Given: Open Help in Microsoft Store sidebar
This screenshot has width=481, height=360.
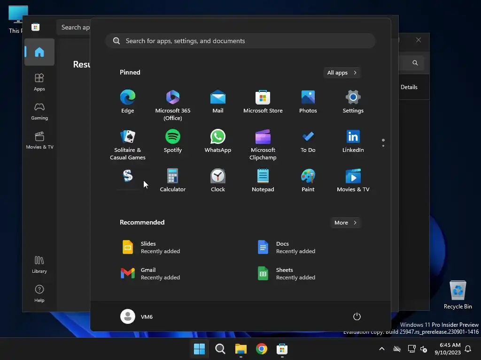Looking at the screenshot, I should click(x=39, y=294).
